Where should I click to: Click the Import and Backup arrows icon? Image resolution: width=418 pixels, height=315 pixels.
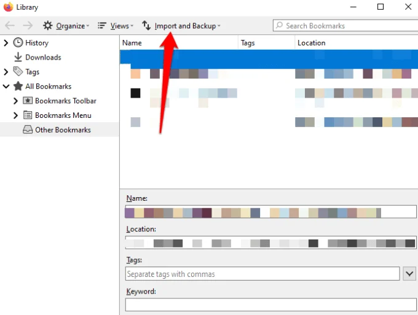click(146, 26)
